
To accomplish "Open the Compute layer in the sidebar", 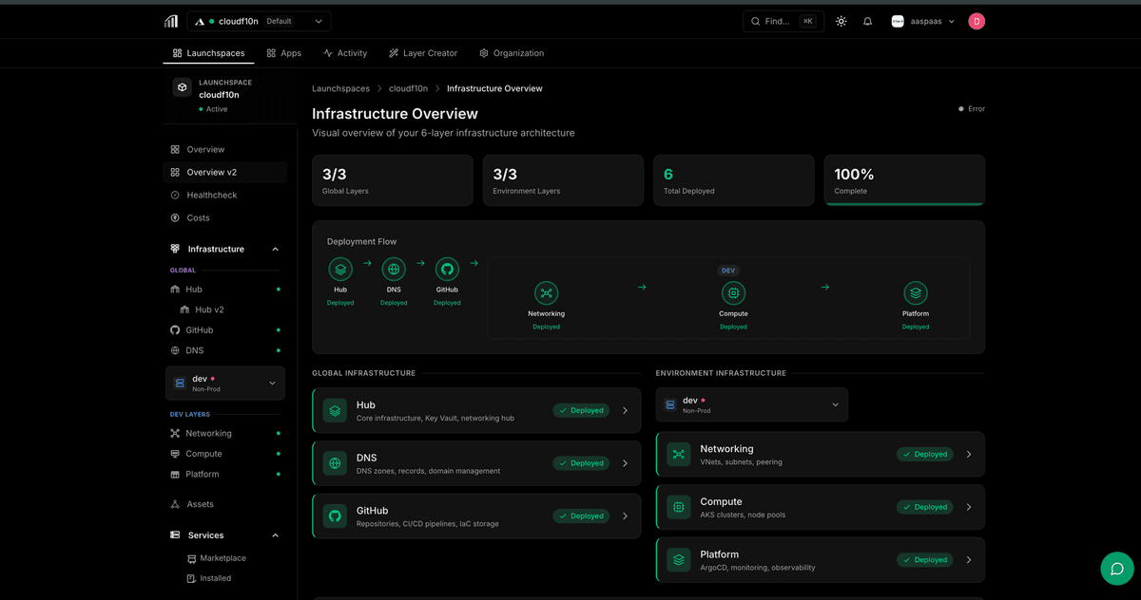I will 204,453.
